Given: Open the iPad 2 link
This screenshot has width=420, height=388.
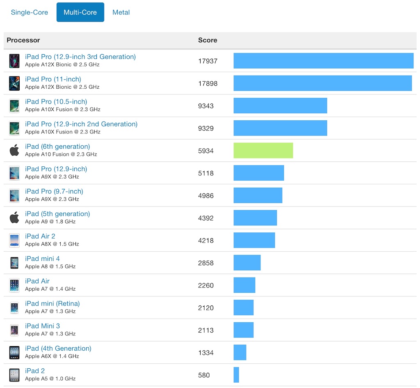Looking at the screenshot, I should pos(35,371).
